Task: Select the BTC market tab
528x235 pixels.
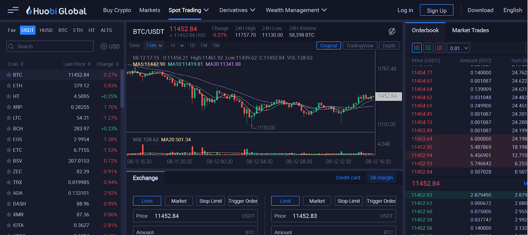Action: (63, 30)
